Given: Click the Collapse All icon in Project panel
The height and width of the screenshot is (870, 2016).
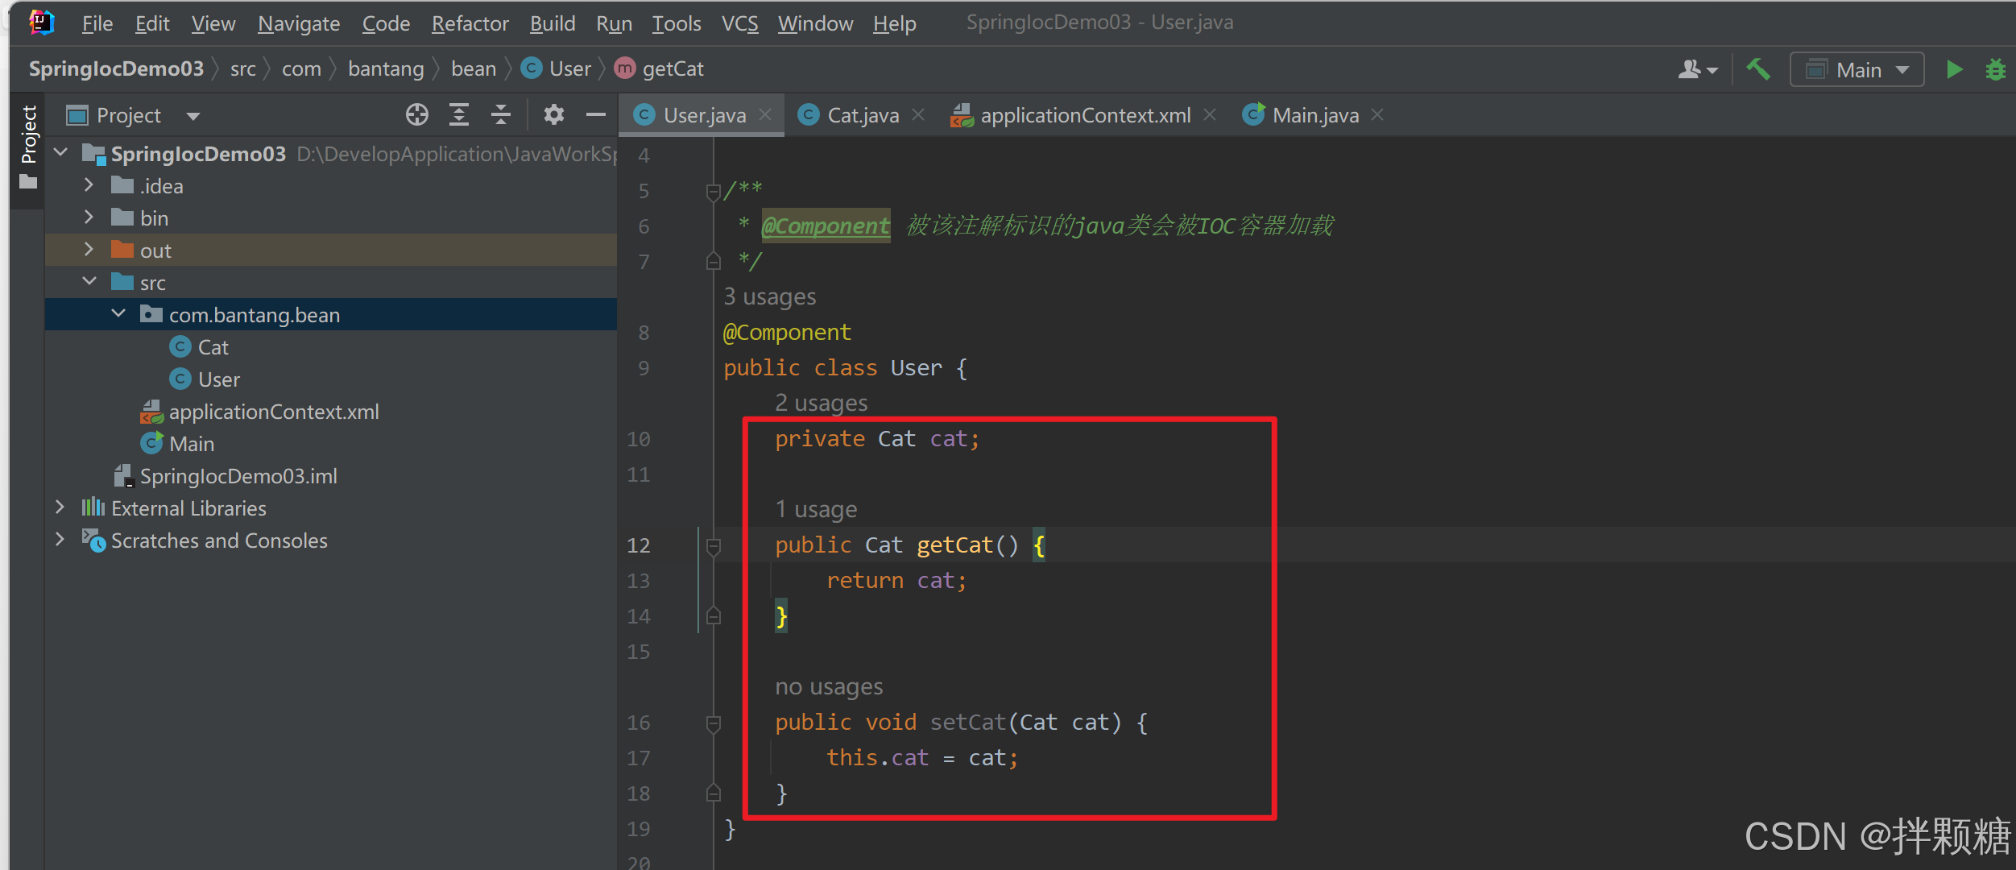Looking at the screenshot, I should 500,115.
